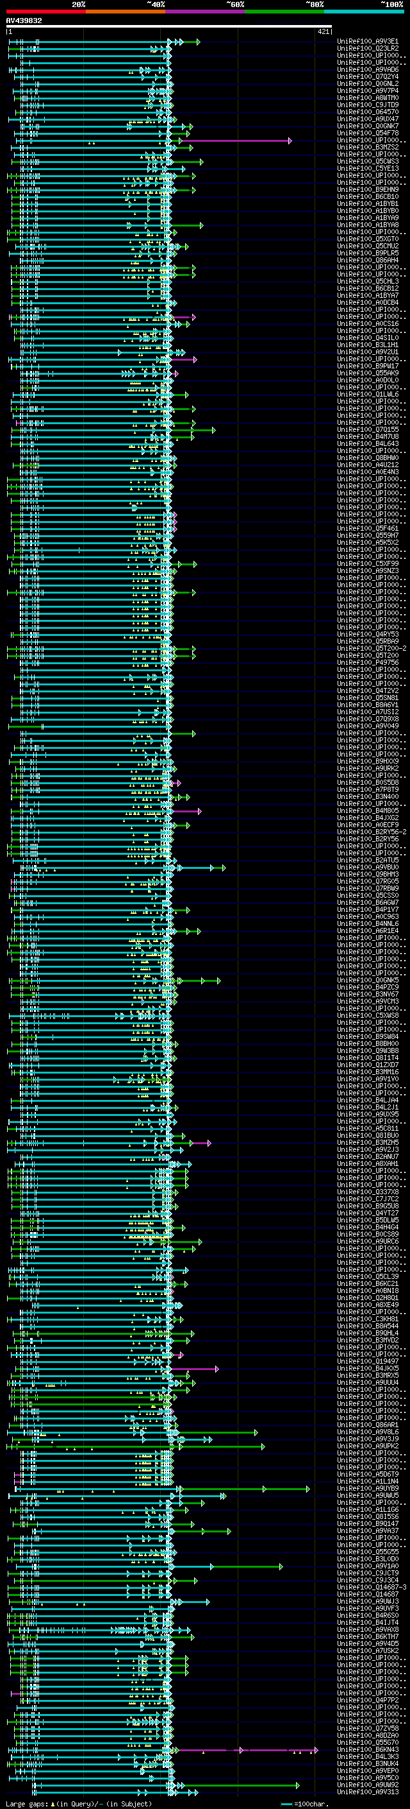
Task: Select the UniRef100_B4PZC9 hit name
Action: point(368,988)
